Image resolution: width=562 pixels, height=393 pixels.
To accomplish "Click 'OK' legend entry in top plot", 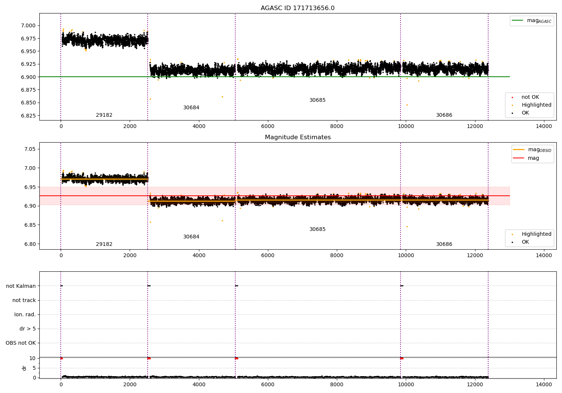I will click(521, 113).
